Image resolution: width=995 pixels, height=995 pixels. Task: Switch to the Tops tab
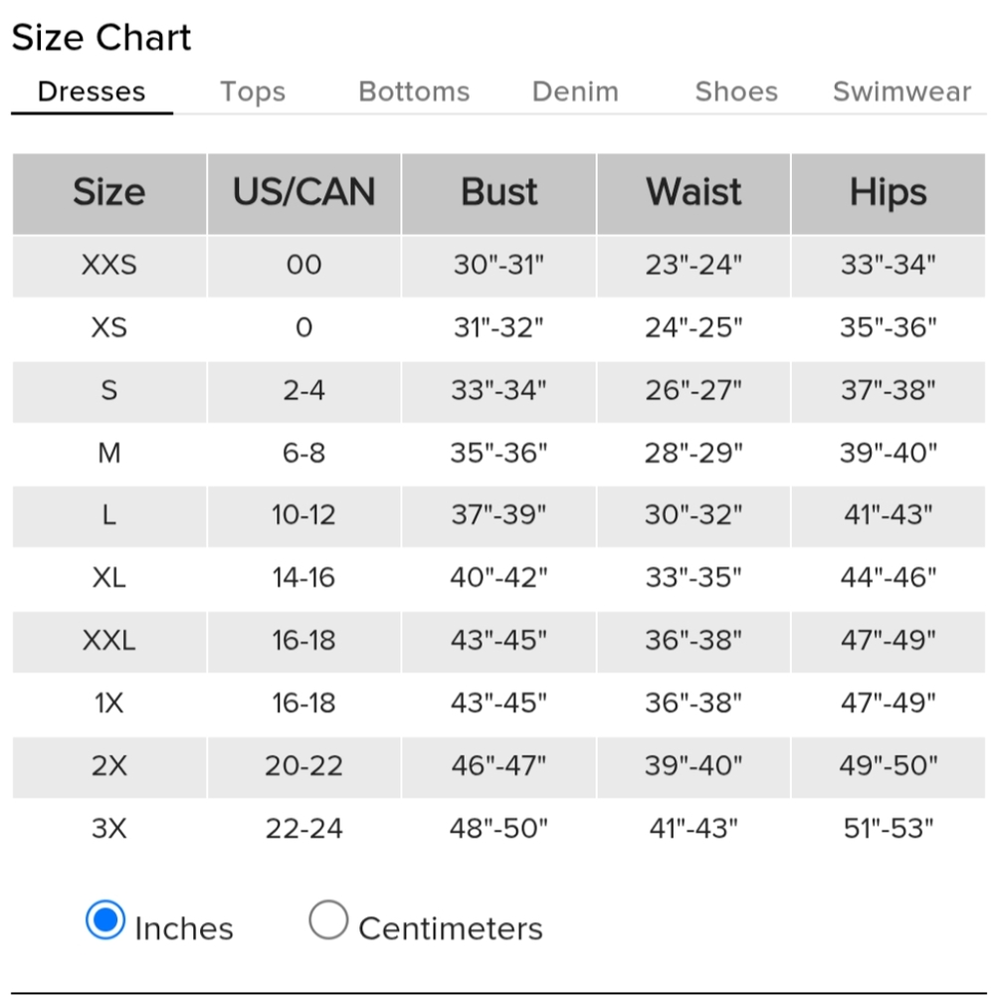253,92
